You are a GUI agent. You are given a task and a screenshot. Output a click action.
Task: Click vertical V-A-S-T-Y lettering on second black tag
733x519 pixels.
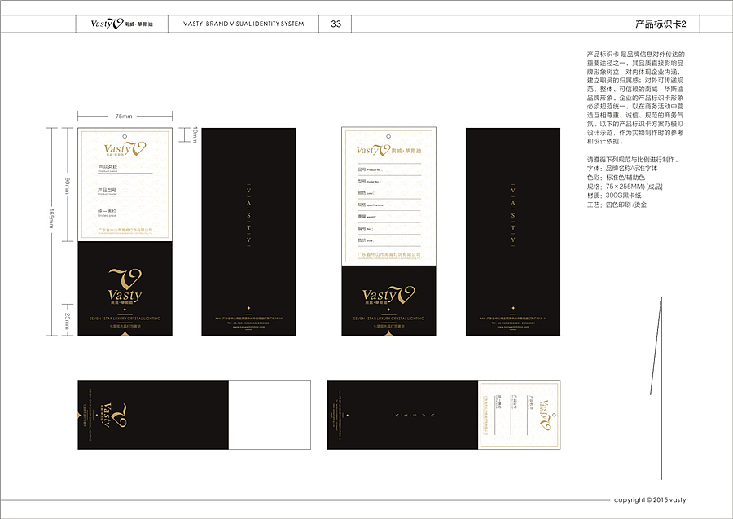(x=248, y=215)
